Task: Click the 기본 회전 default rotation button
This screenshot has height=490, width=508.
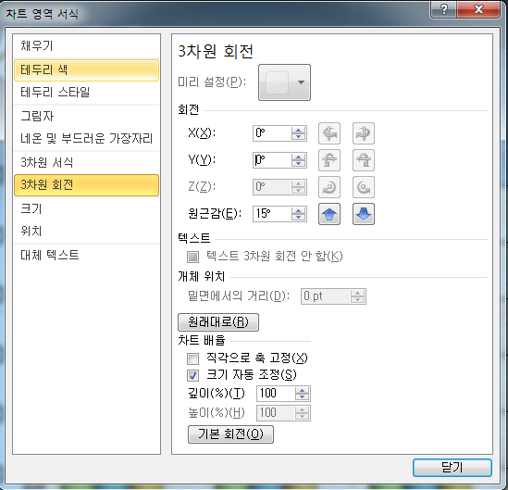Action: point(230,434)
